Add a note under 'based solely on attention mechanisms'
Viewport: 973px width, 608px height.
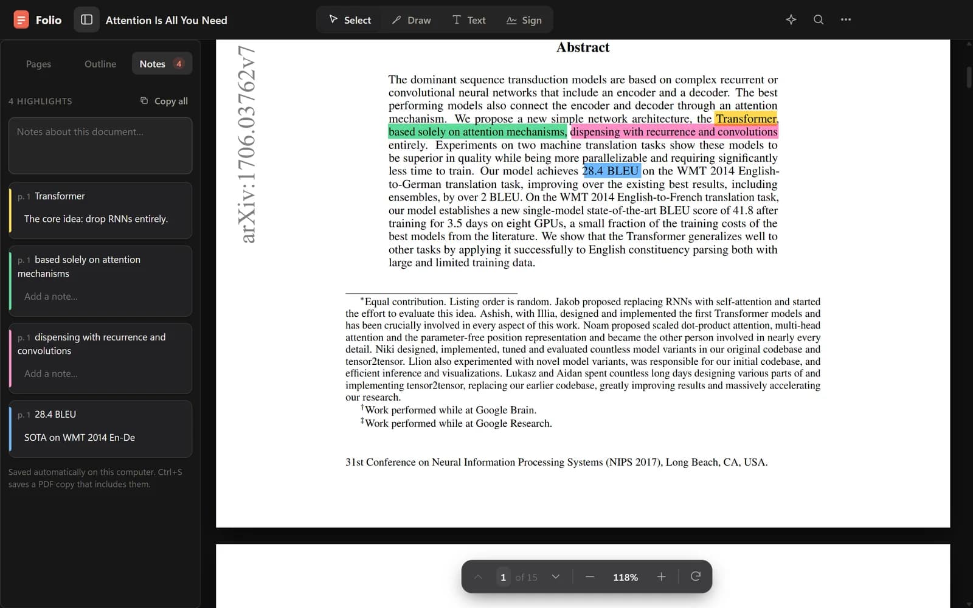(x=51, y=297)
